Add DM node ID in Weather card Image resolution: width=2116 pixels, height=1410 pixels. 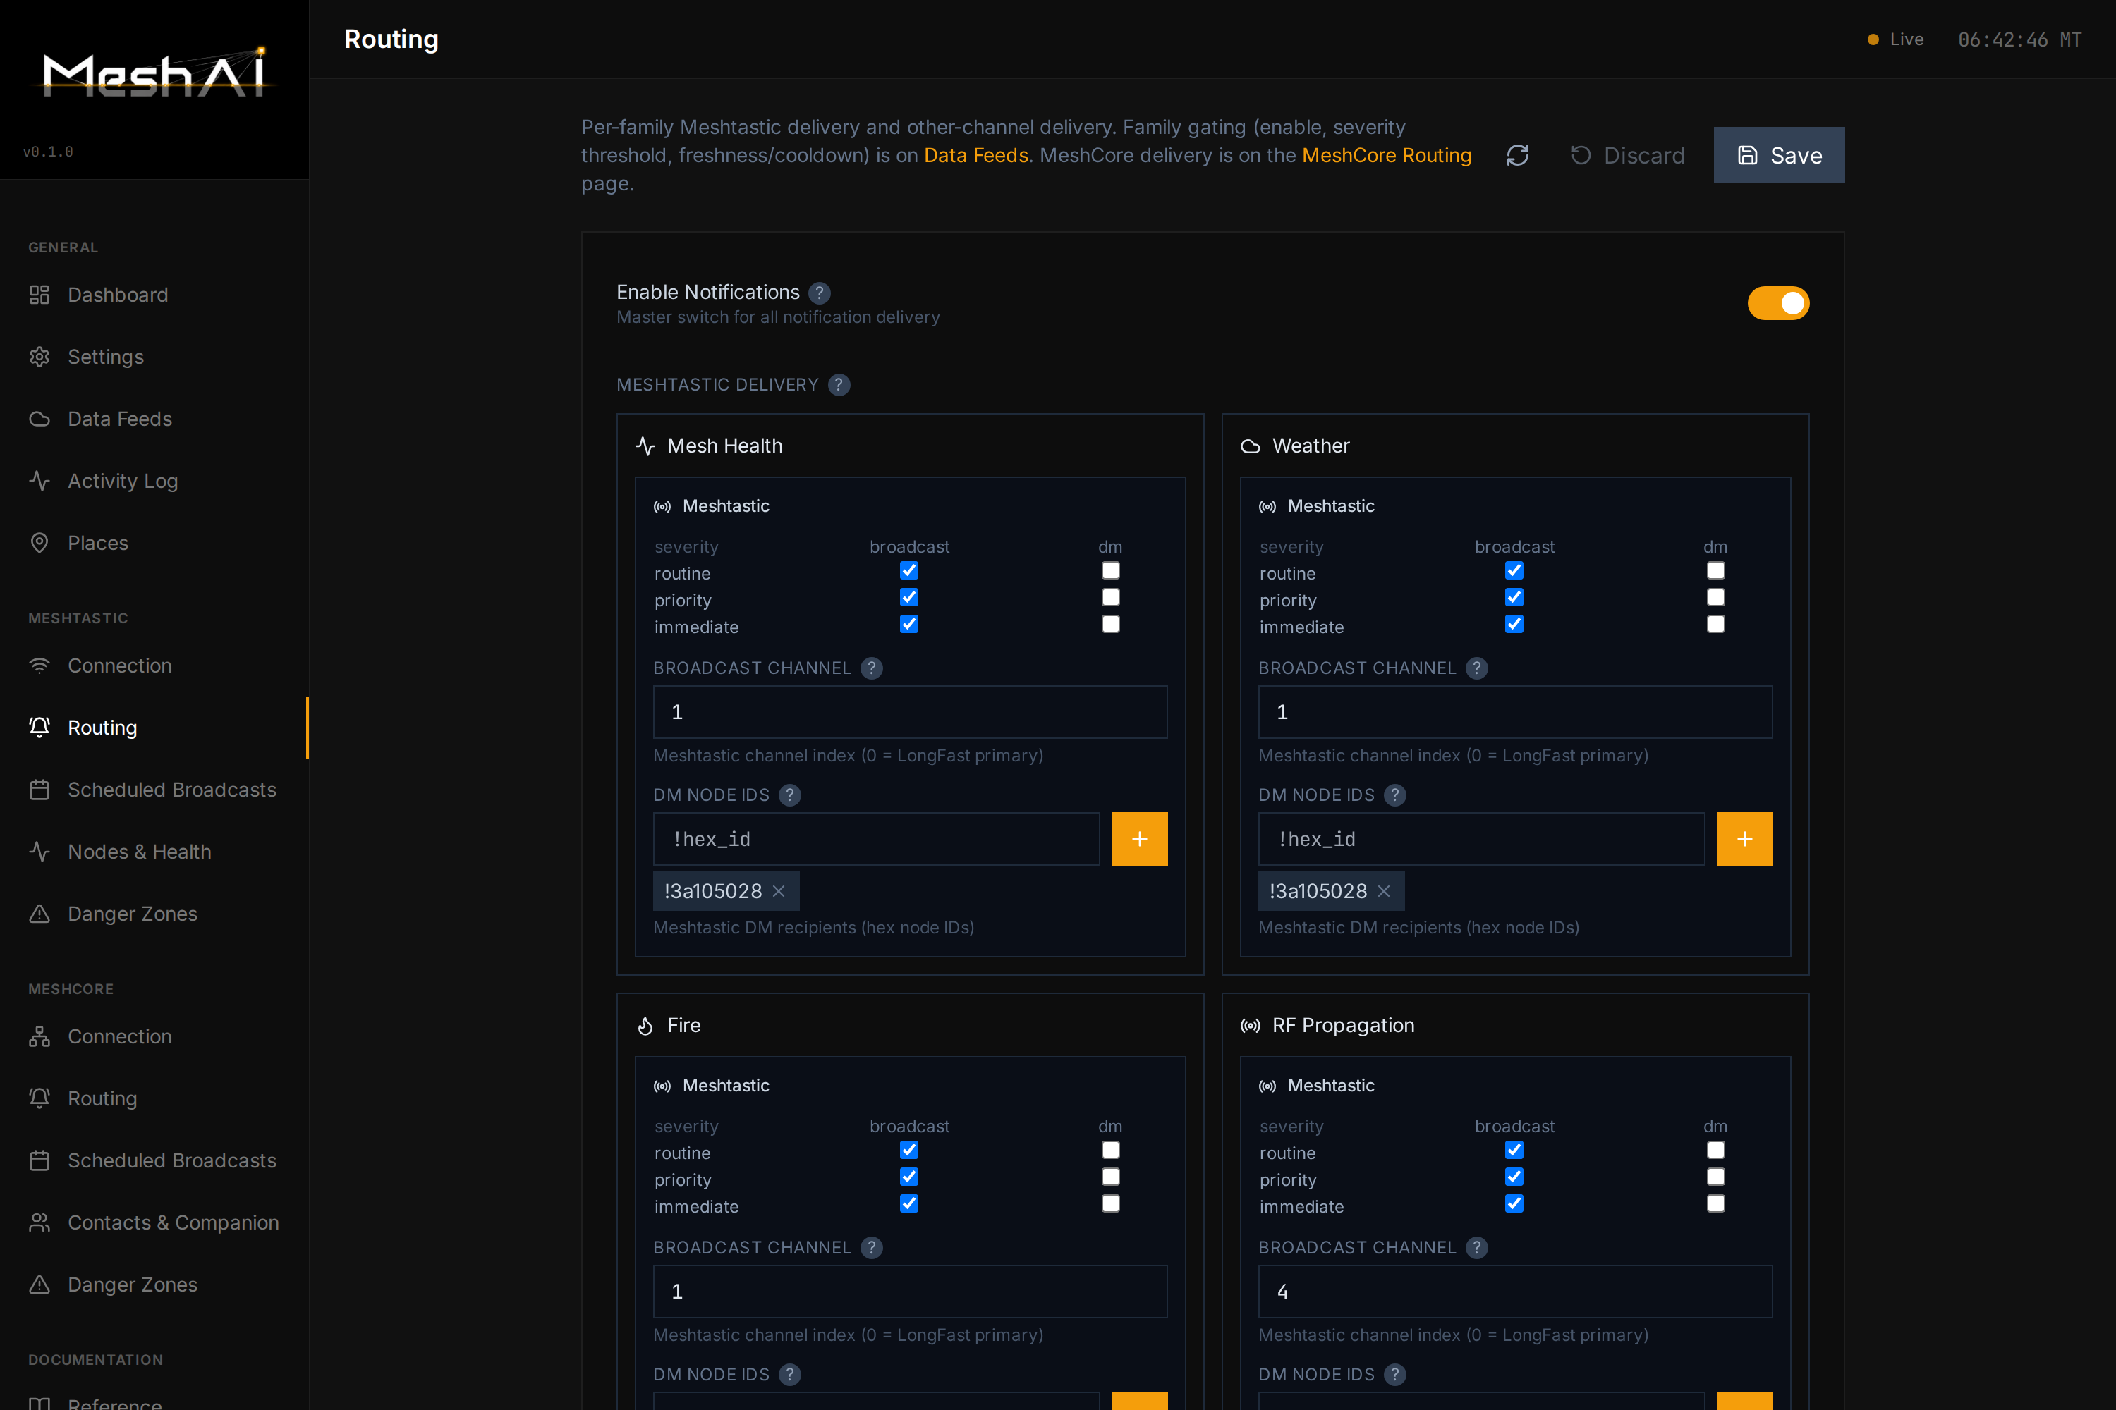(1744, 839)
